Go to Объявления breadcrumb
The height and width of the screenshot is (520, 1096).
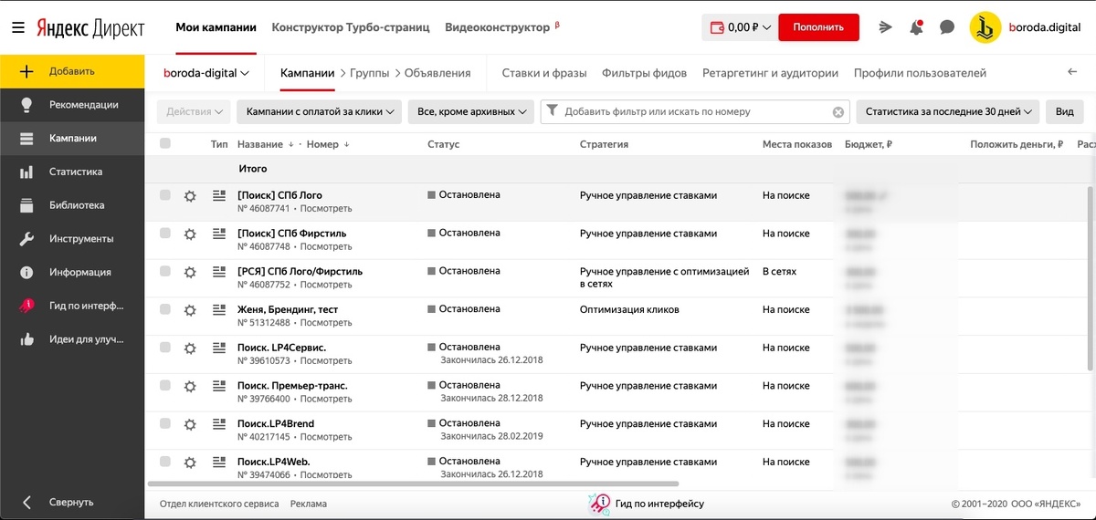(x=437, y=73)
